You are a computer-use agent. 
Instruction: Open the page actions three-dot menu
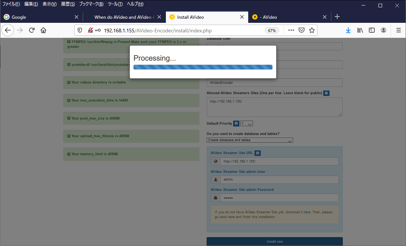pos(291,30)
